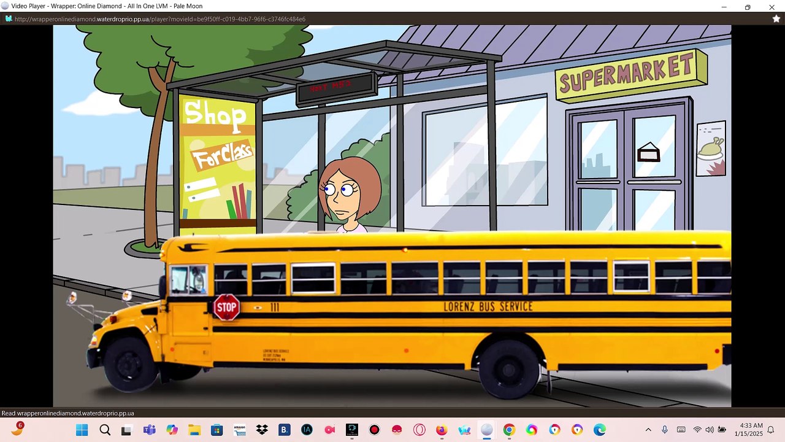Open Copilot from the taskbar

pos(172,430)
